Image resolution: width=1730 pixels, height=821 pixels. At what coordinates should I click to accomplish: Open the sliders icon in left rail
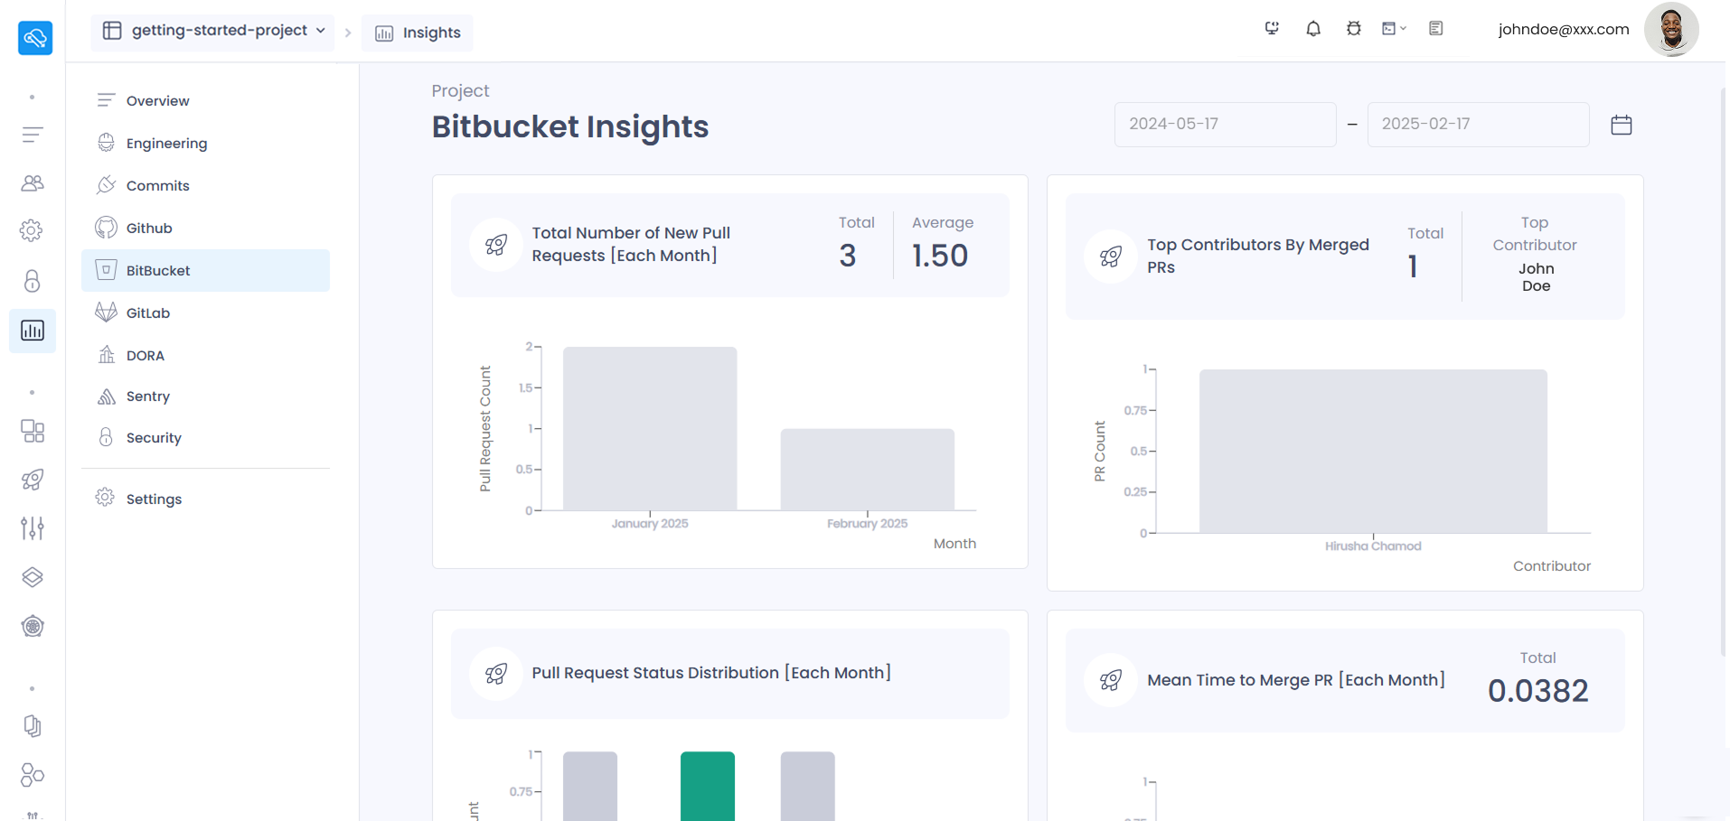pos(33,527)
